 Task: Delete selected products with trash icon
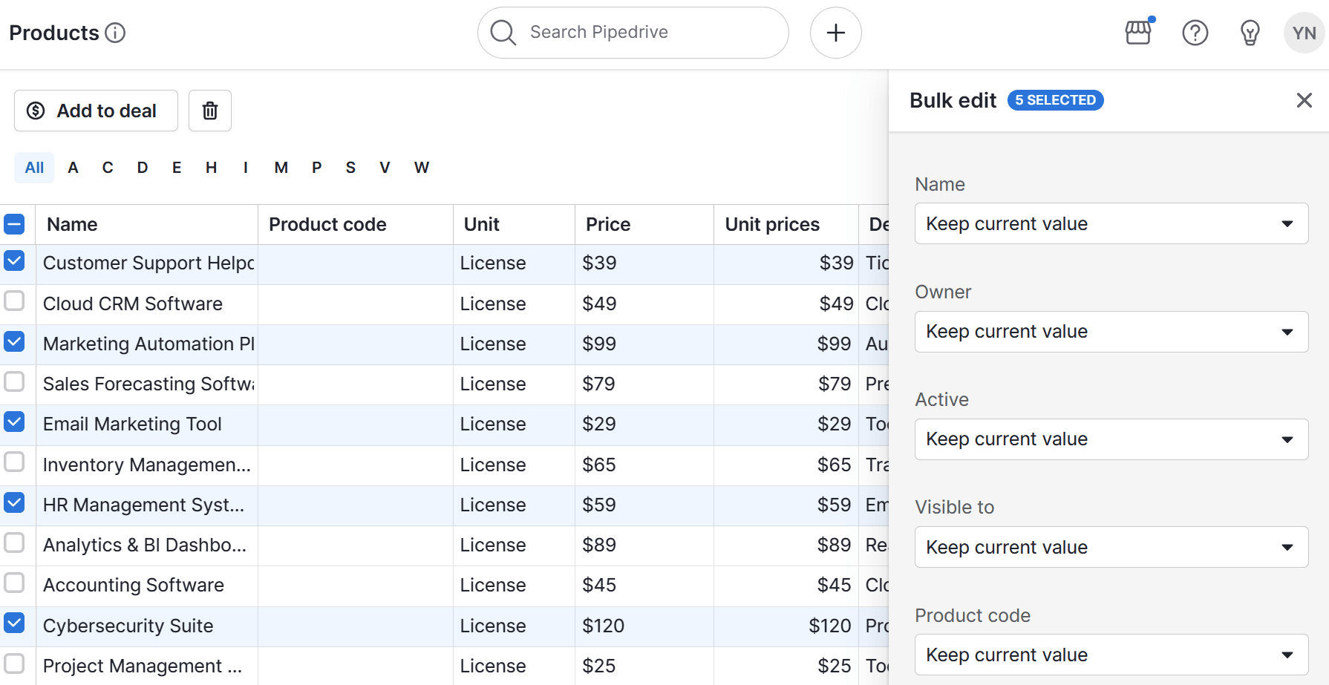click(x=210, y=111)
